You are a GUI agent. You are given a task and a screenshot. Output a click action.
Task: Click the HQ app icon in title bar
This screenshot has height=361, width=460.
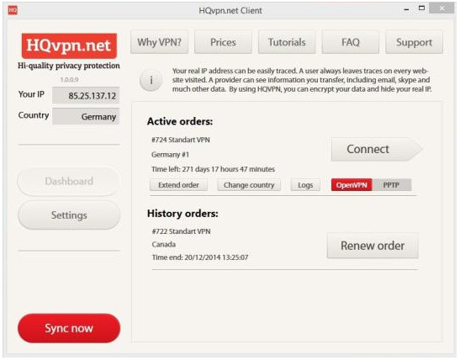coord(13,10)
